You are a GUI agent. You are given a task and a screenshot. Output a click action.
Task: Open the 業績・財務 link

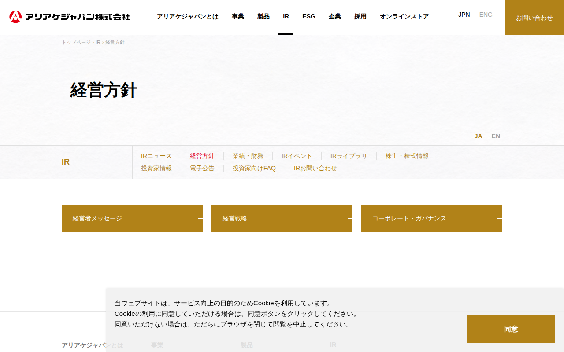[248, 156]
